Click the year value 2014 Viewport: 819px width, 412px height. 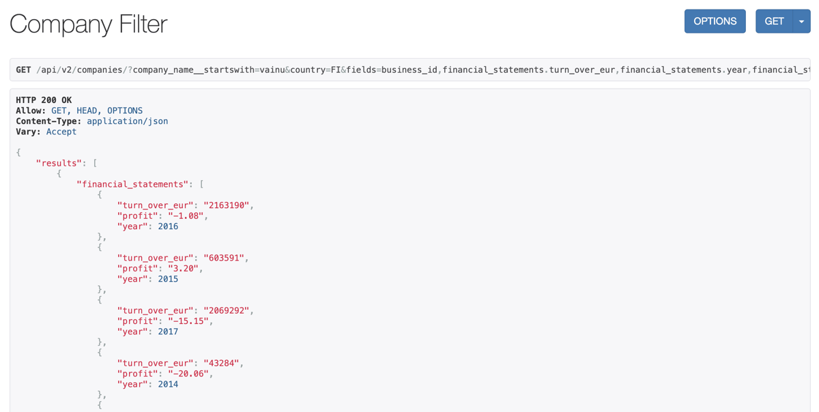[168, 384]
